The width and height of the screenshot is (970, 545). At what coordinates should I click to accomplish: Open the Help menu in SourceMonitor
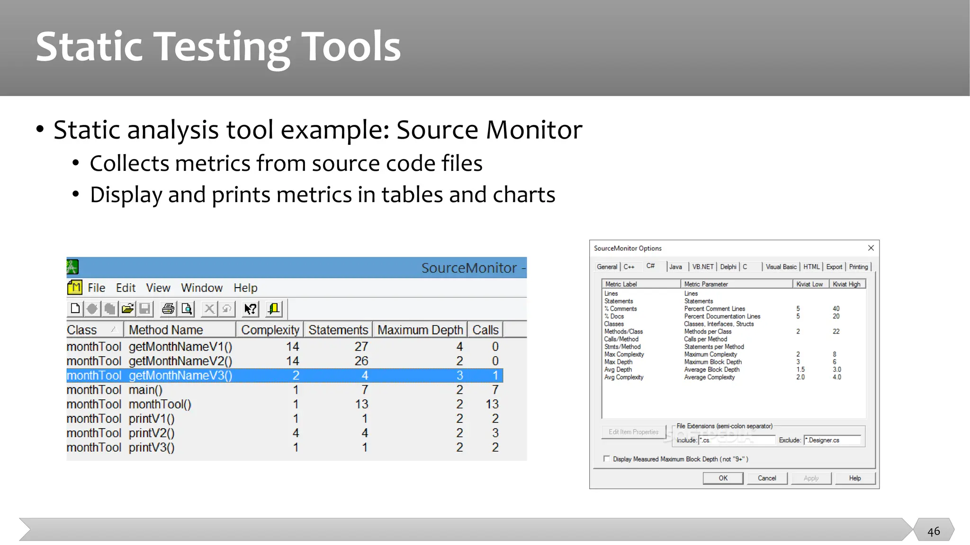click(245, 288)
